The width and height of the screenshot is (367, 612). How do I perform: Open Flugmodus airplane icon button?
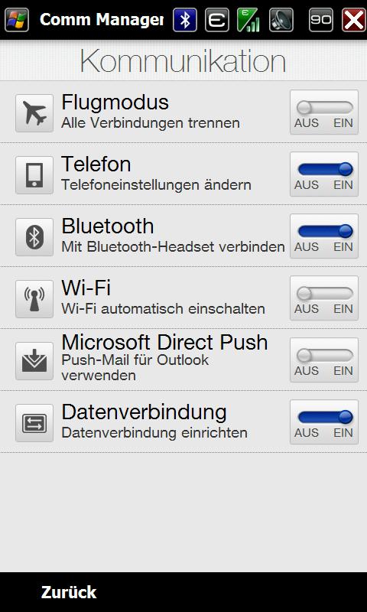pos(34,112)
